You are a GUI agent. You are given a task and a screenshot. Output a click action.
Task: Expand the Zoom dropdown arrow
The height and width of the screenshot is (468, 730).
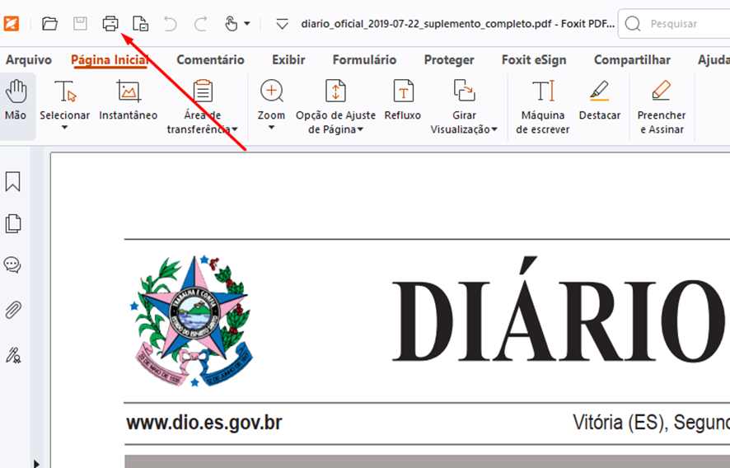coord(271,128)
